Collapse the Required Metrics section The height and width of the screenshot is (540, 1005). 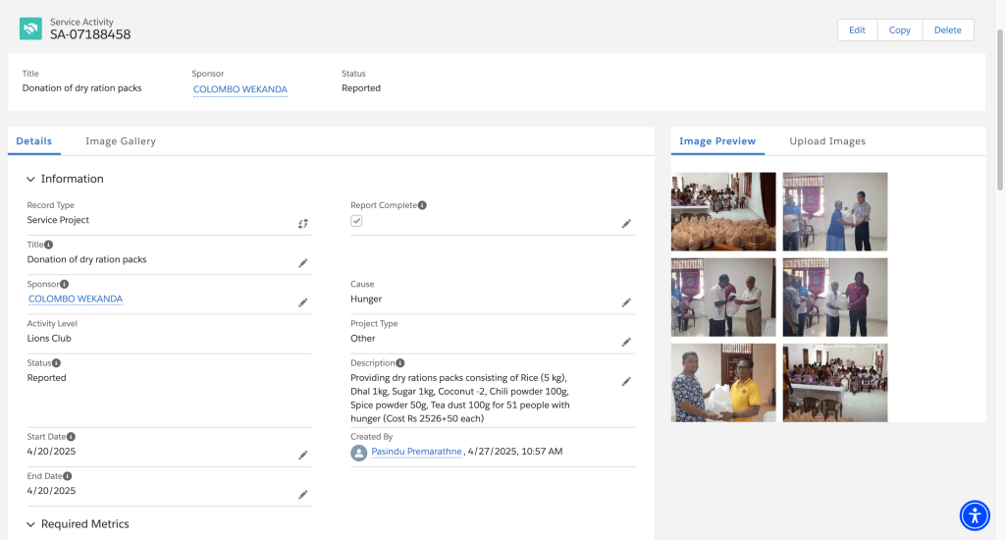[x=30, y=524]
